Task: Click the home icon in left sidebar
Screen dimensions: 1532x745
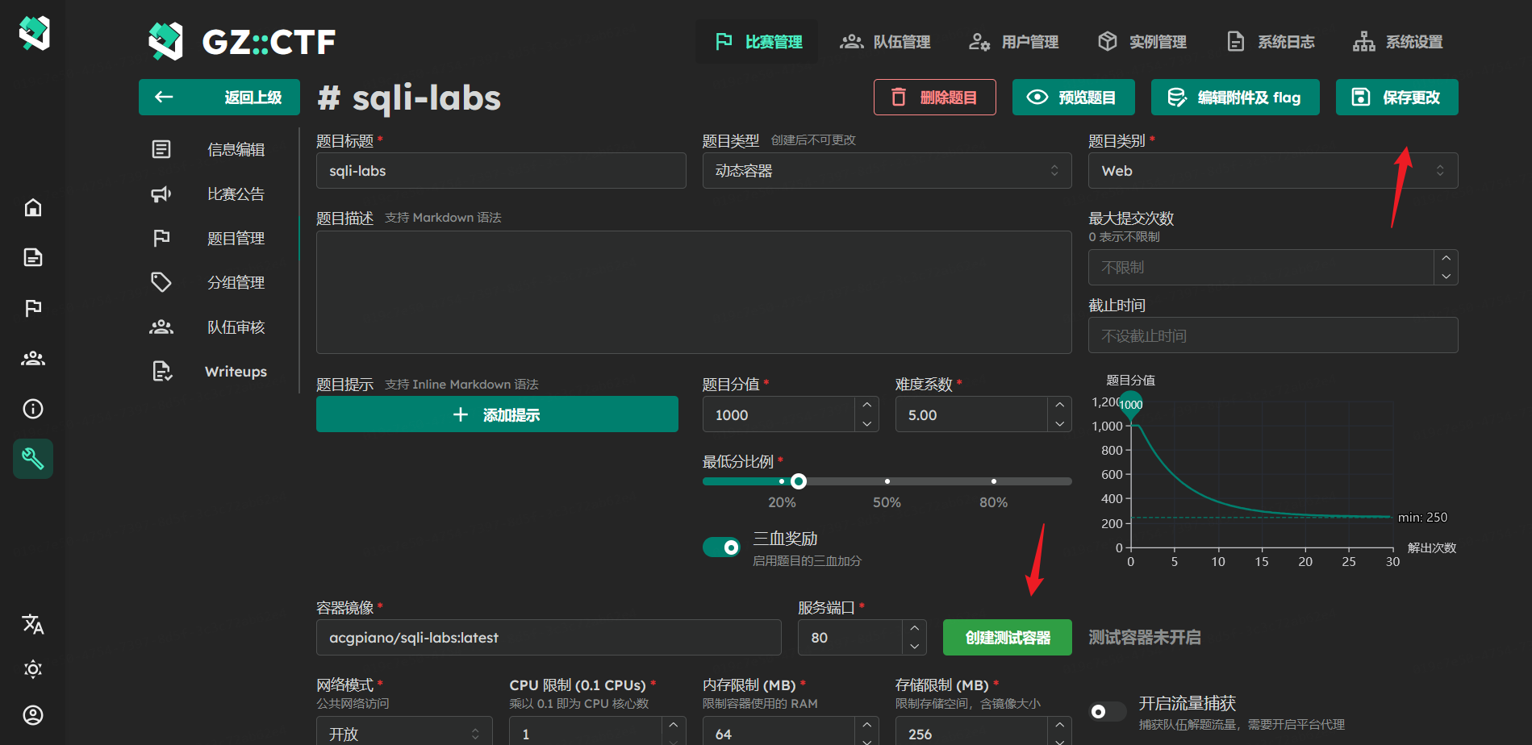Action: (x=33, y=208)
